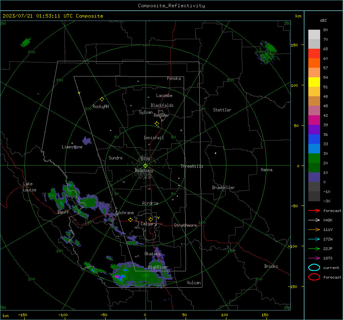Click the Hanna city label
343x320 pixels.
click(x=266, y=170)
